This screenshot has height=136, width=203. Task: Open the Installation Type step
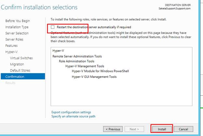pos(17,27)
